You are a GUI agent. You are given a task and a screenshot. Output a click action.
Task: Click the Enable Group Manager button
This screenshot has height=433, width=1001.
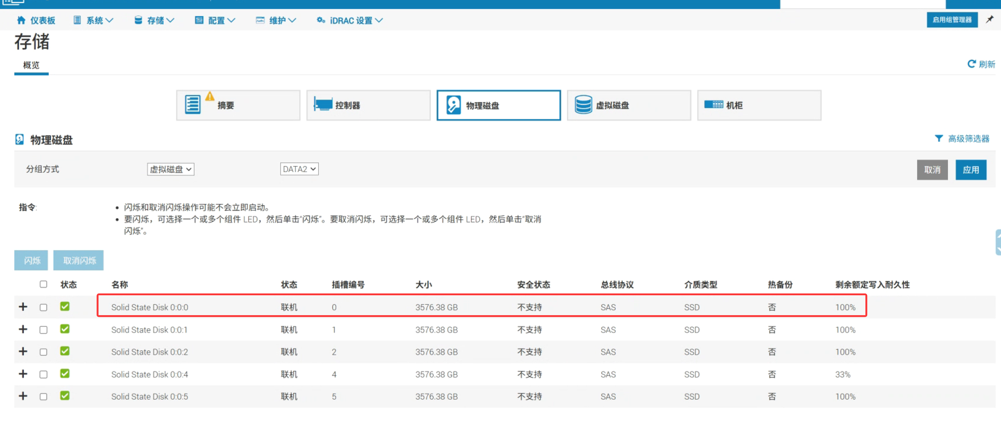[952, 20]
